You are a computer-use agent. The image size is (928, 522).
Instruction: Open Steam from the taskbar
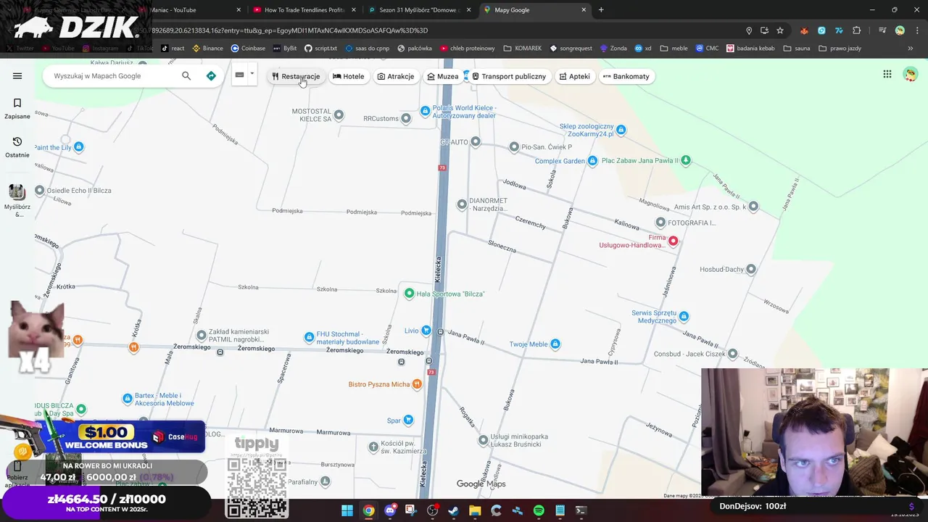pyautogui.click(x=454, y=510)
